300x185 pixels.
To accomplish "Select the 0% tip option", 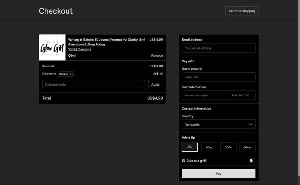I will 189,147.
